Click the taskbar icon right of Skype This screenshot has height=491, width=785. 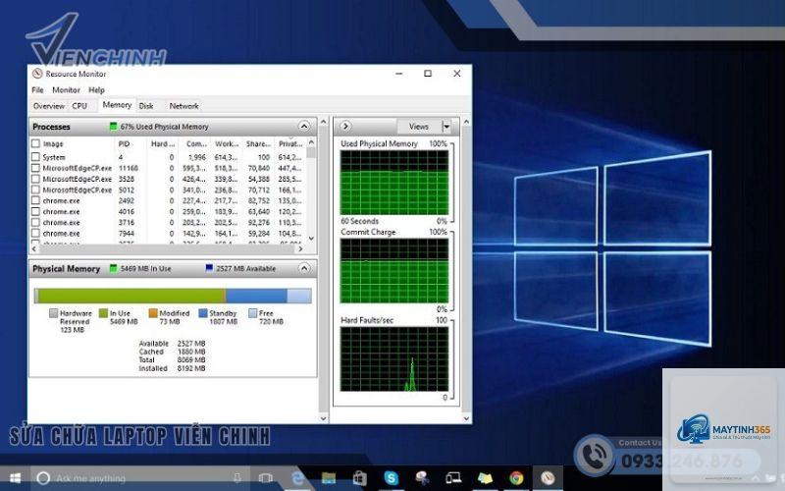click(x=422, y=478)
